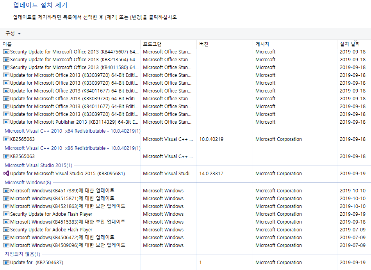Click the icon beside Windows(KB4521863) security update

[x=6, y=206]
